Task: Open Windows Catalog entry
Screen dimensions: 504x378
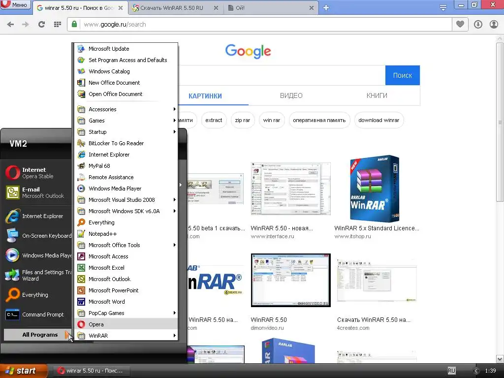Action: pos(126,71)
